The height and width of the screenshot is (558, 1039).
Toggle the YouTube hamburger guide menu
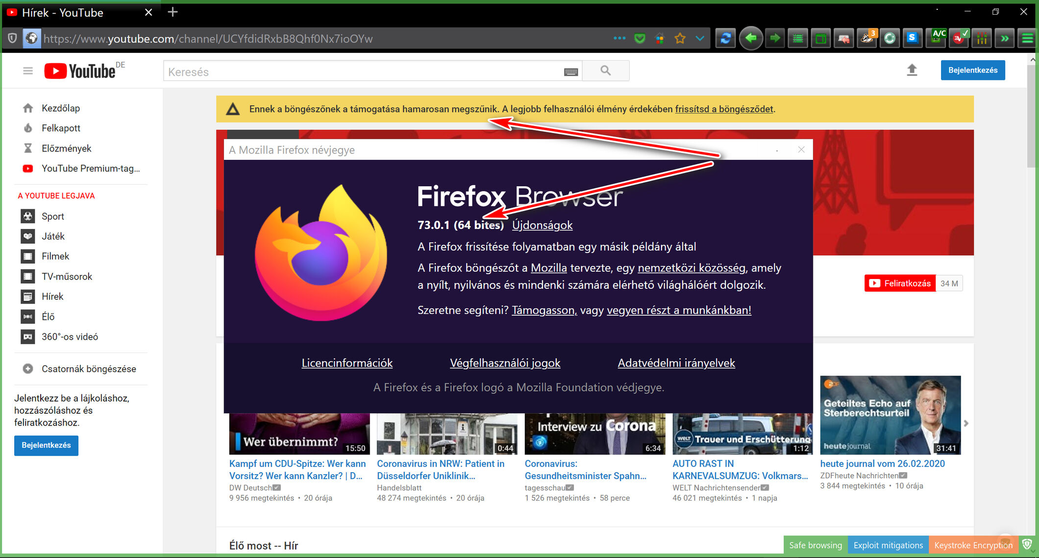28,71
